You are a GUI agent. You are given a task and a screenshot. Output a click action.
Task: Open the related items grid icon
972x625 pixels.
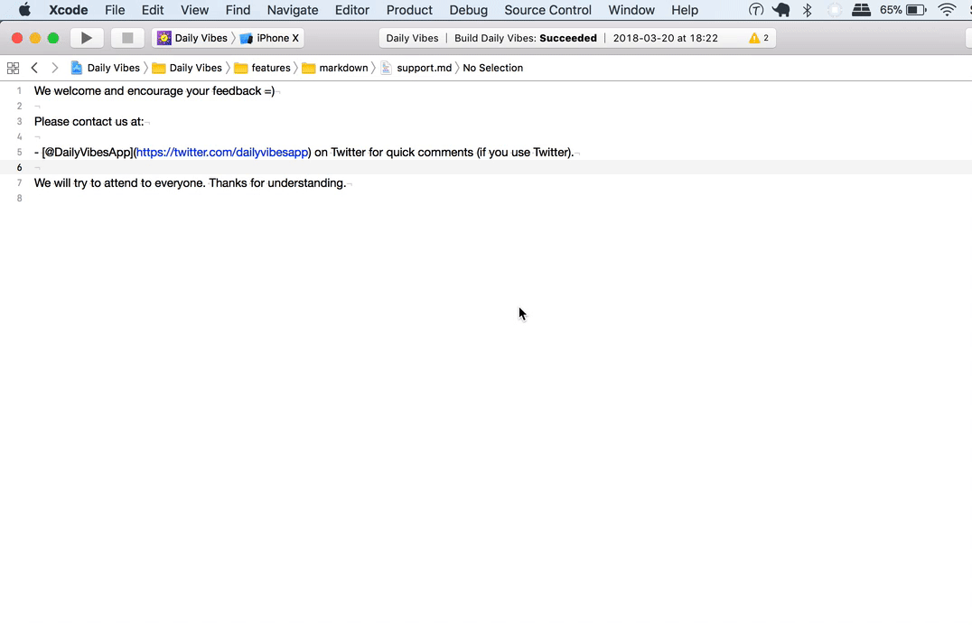pyautogui.click(x=13, y=68)
